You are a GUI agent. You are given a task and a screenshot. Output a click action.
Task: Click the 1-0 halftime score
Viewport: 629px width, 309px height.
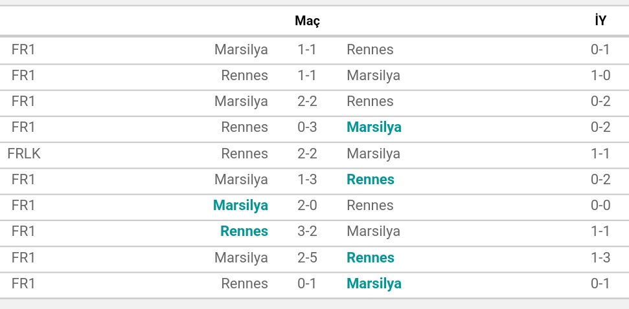tap(600, 75)
